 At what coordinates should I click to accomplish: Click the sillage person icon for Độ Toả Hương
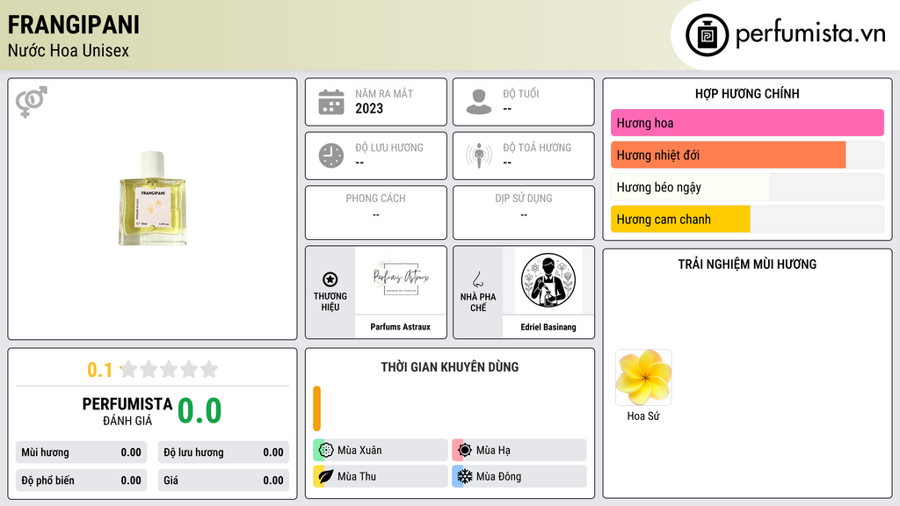click(479, 155)
